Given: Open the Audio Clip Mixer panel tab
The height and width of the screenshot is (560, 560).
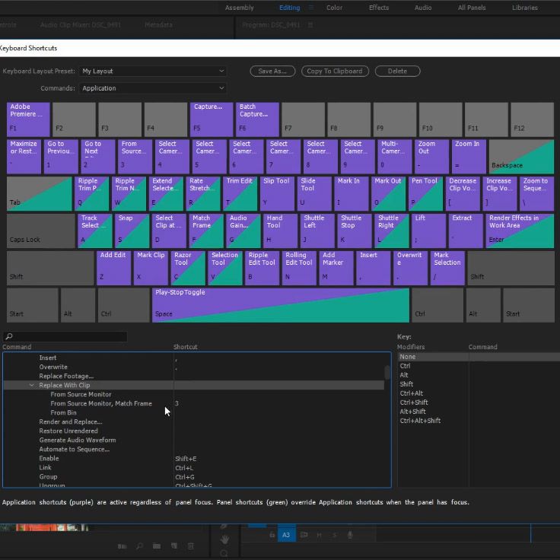Looking at the screenshot, I should tap(81, 24).
